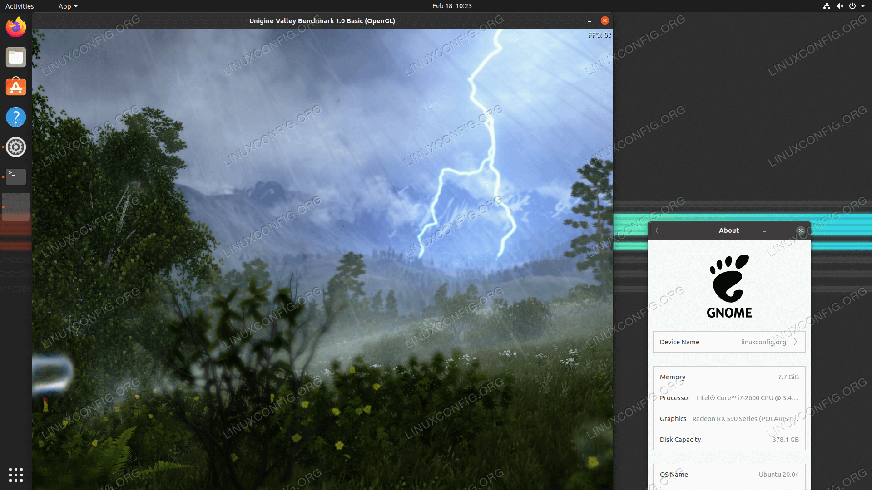
Task: Click the OS Name Ubuntu 20.04 row
Action: coord(729,475)
